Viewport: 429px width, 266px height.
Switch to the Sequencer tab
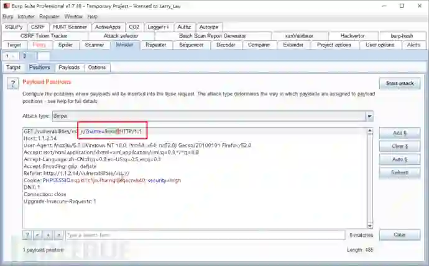(191, 45)
